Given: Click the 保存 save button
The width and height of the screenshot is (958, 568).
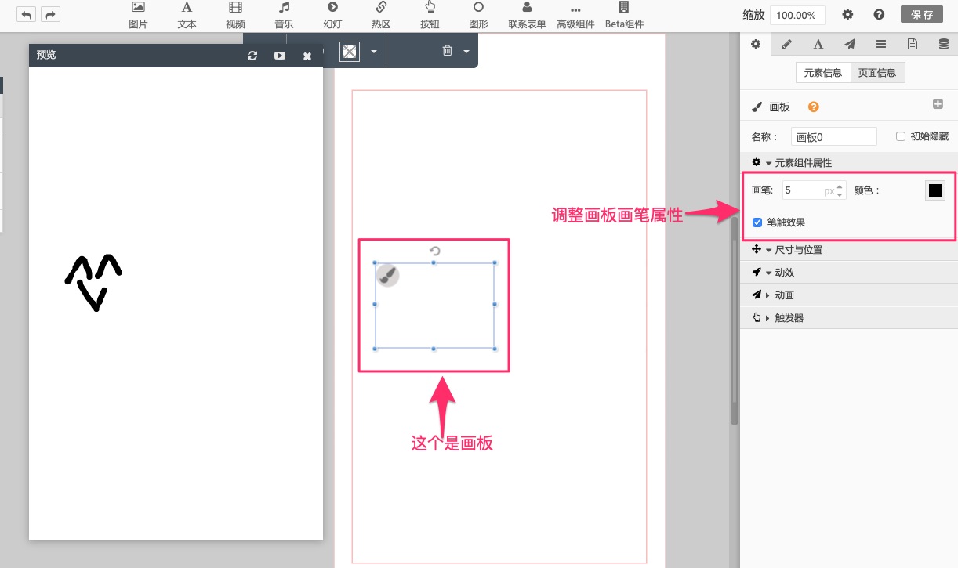Looking at the screenshot, I should (x=922, y=15).
